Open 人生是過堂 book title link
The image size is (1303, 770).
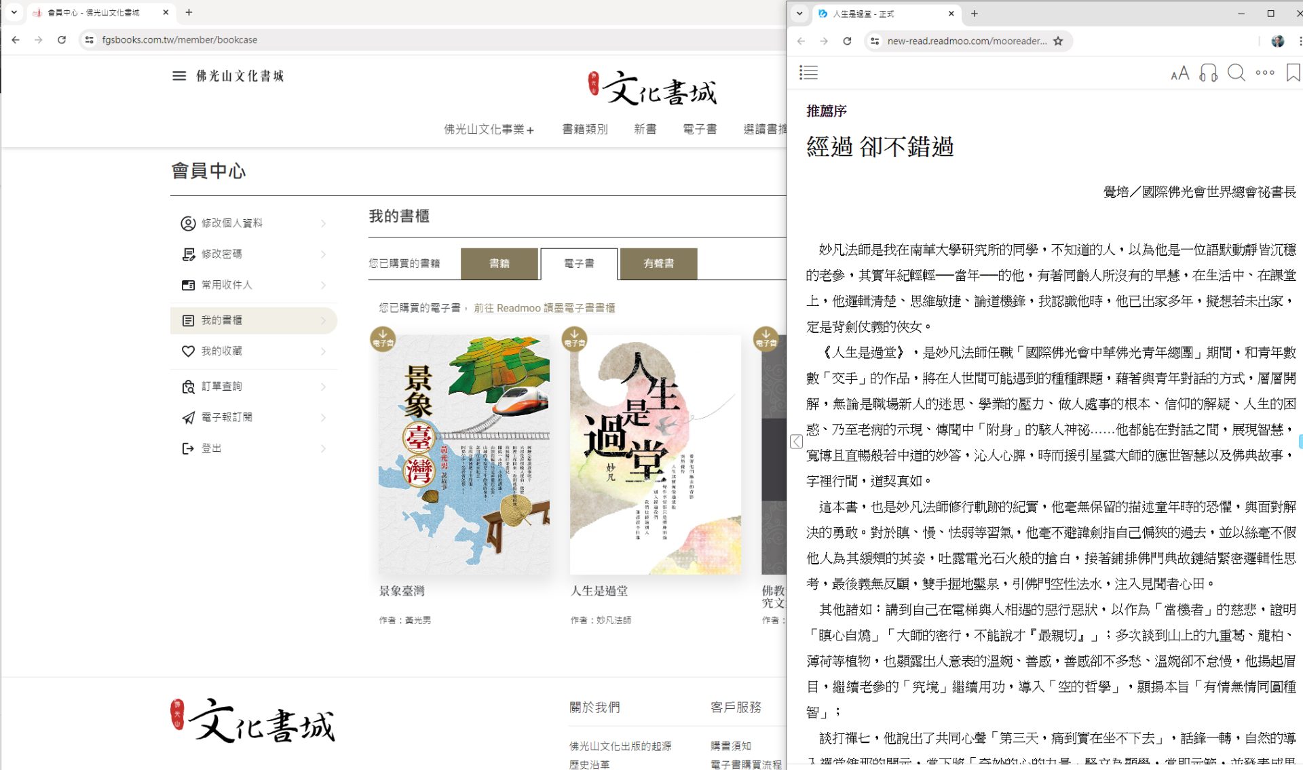click(x=599, y=591)
